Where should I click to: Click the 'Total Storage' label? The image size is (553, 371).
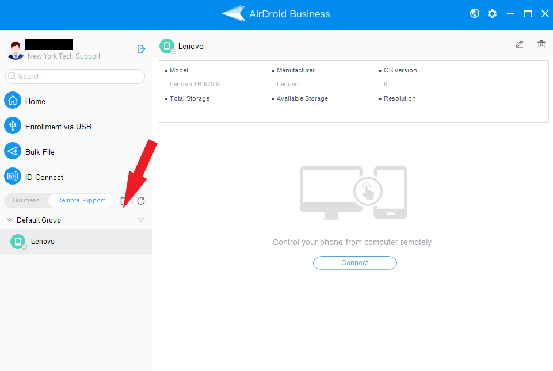tap(190, 98)
